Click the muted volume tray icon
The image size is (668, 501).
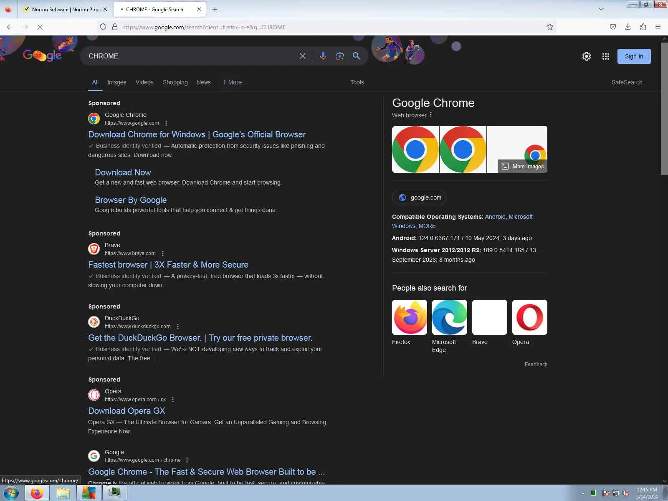626,493
